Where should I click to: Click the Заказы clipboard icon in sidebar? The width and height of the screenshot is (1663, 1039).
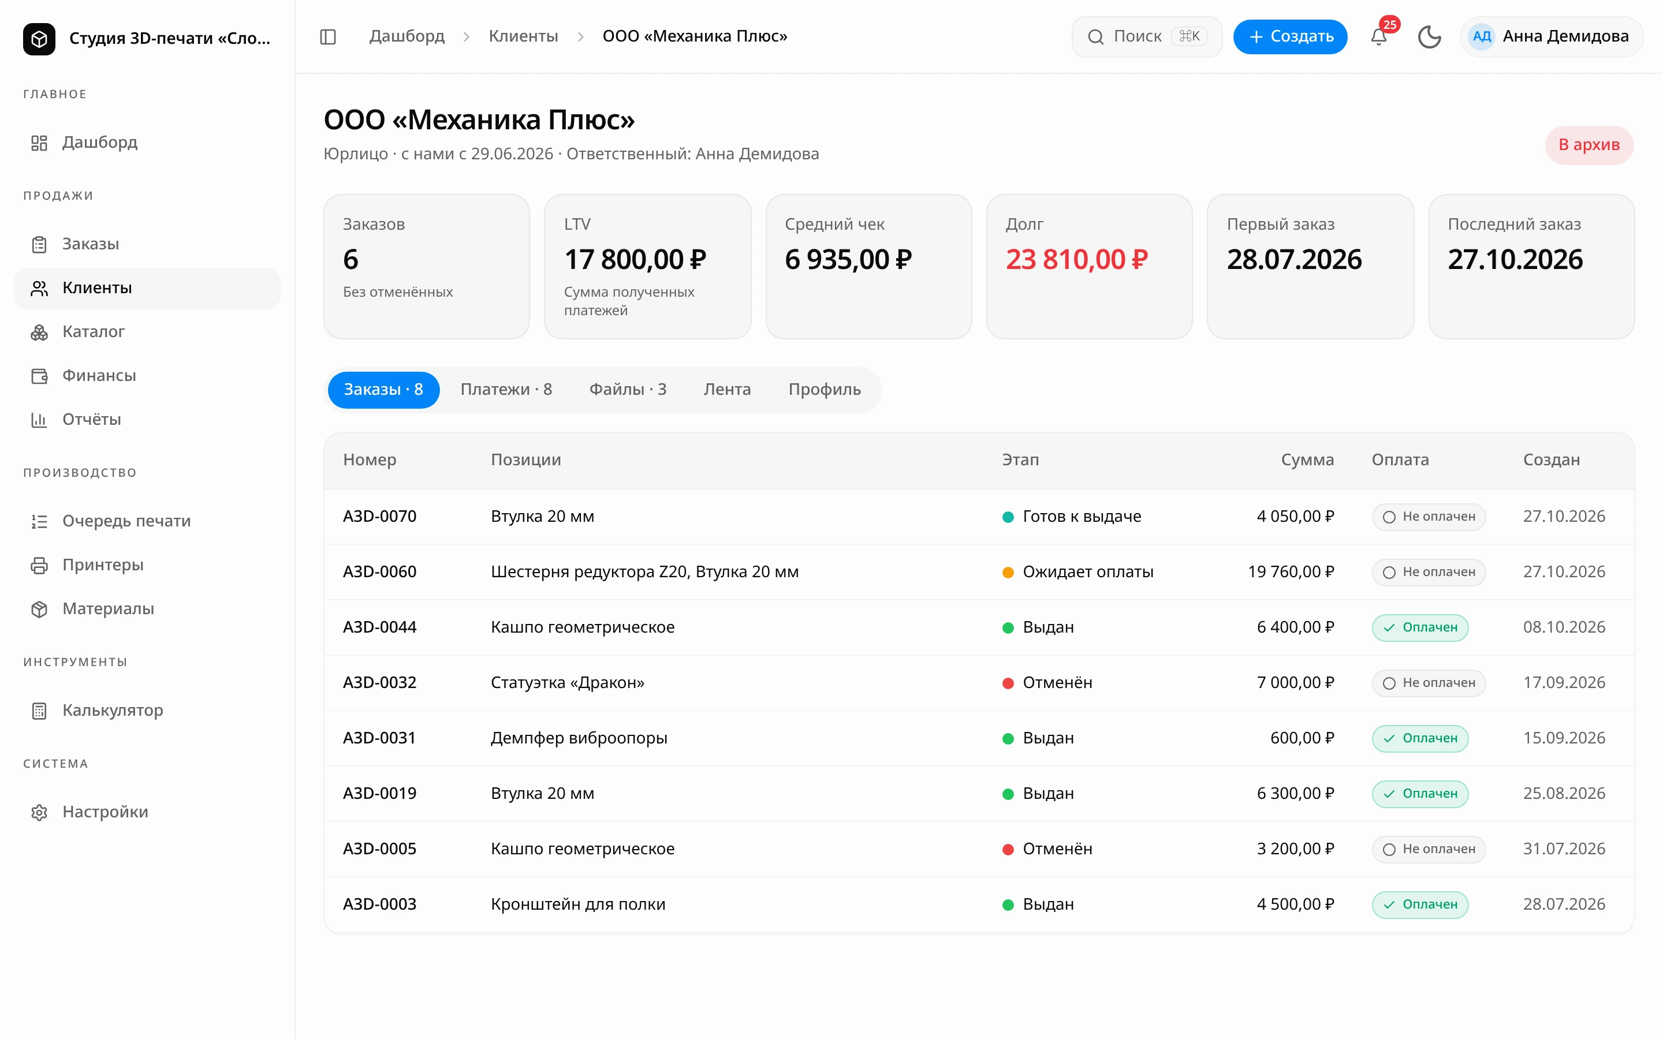coord(39,244)
